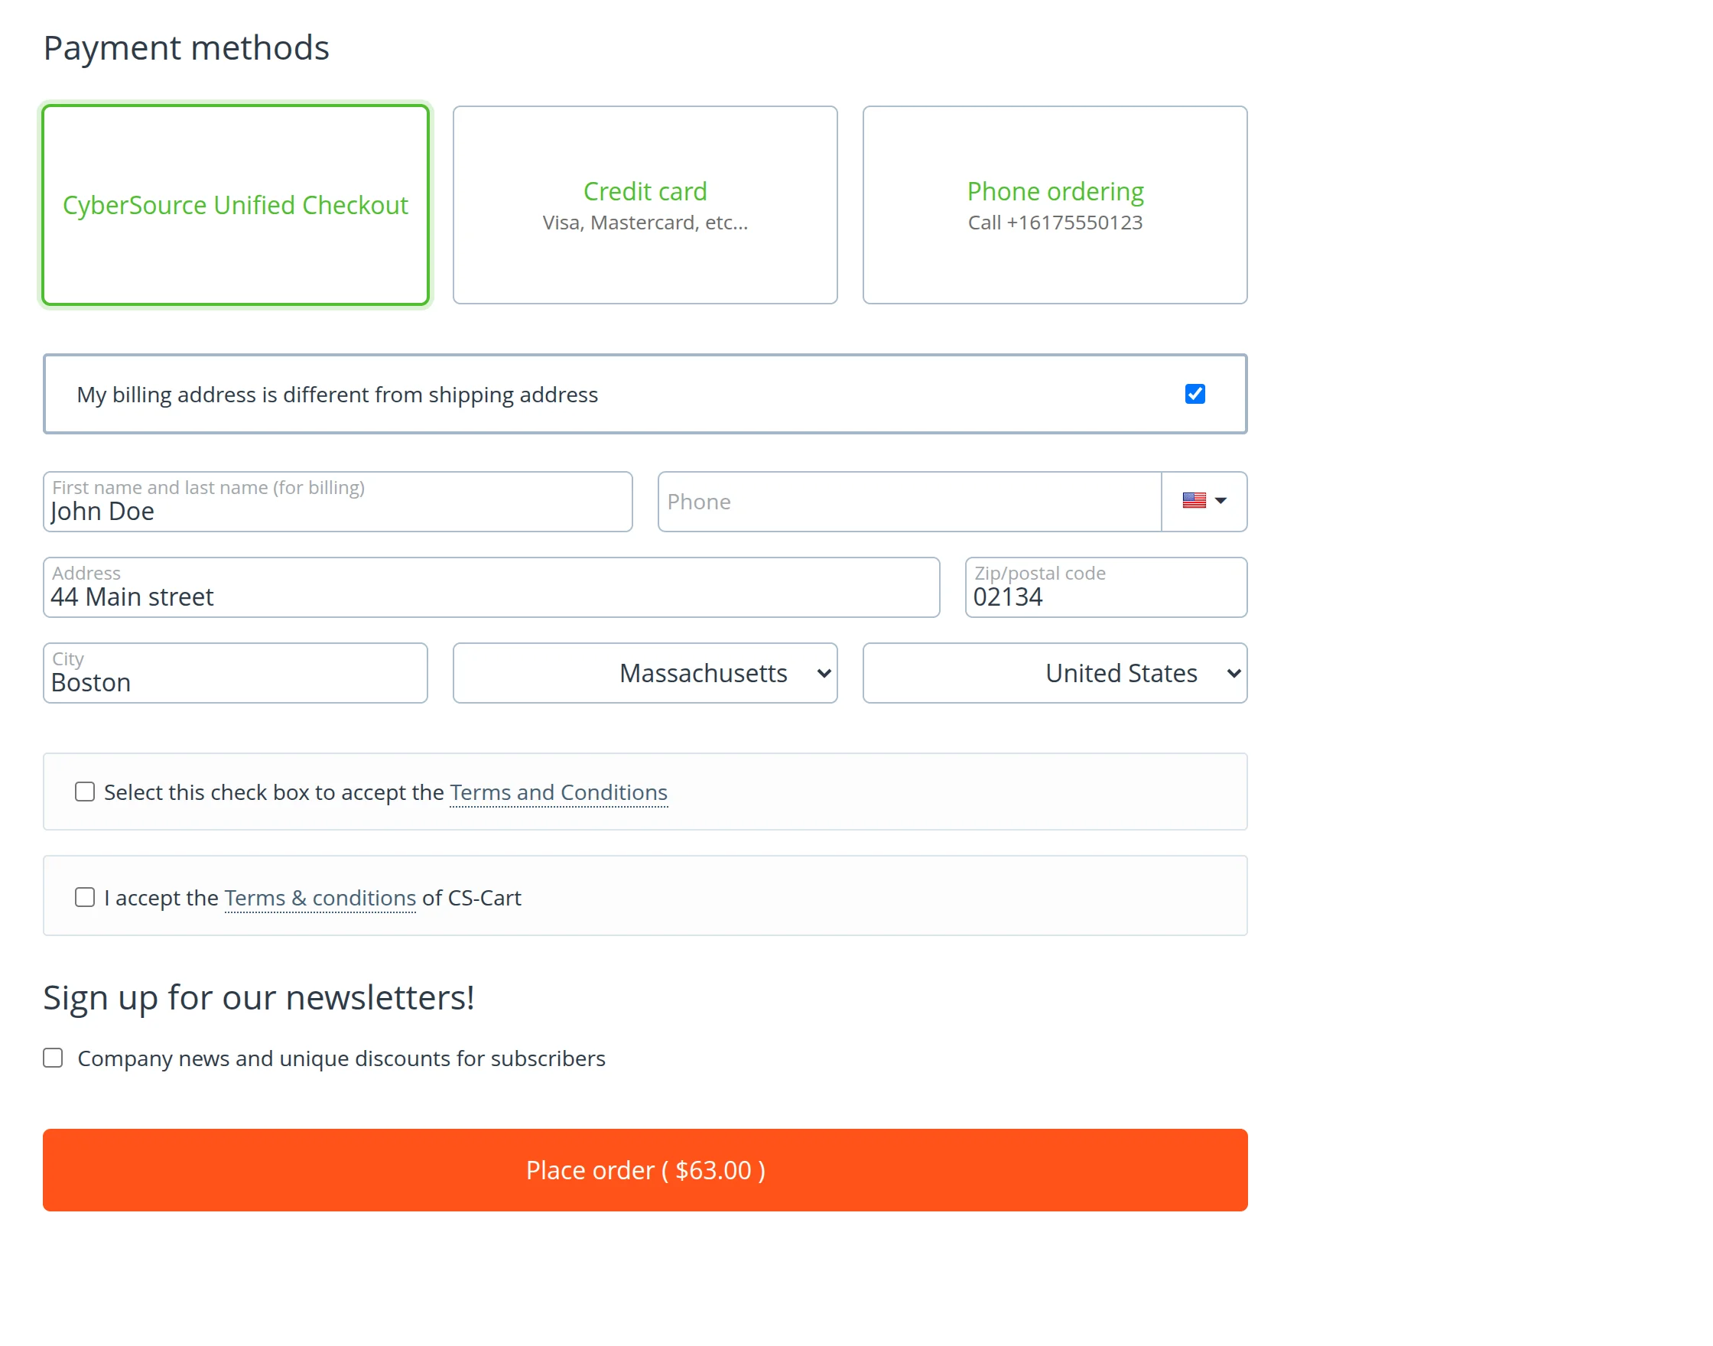This screenshot has height=1346, width=1713.
Task: Check the CS-Cart terms acceptance box
Action: point(85,898)
